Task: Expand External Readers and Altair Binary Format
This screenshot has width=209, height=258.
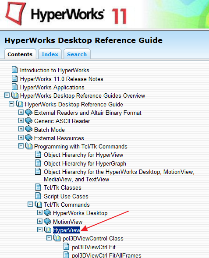Action: [21, 112]
